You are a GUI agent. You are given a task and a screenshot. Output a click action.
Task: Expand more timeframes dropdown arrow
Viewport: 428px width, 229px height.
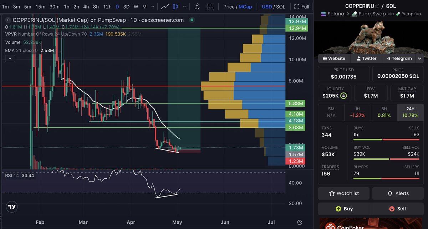[x=153, y=6]
